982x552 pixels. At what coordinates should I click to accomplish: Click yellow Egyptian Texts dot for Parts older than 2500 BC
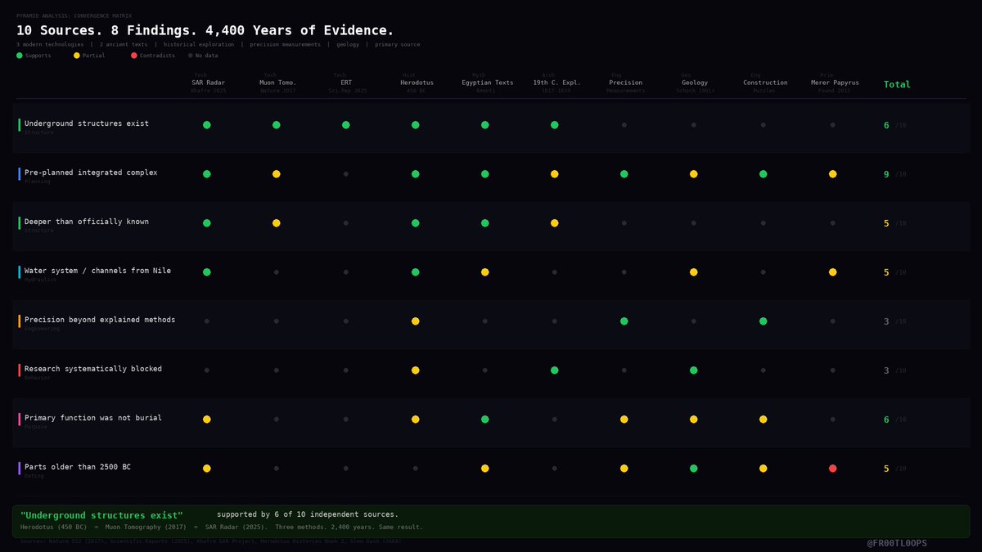485,469
